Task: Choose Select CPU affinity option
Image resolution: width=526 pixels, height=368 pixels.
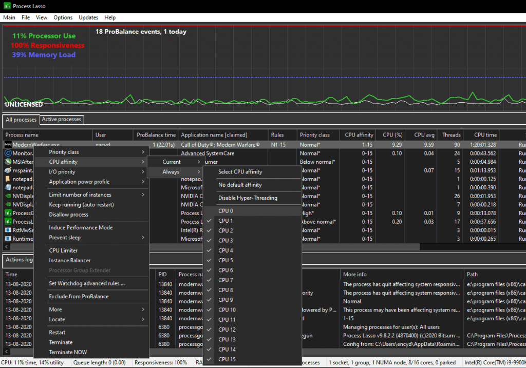Action: (252, 172)
